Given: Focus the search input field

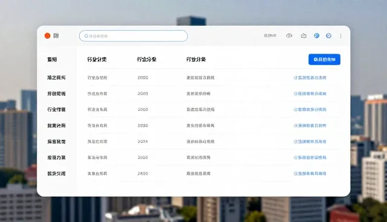Looking at the screenshot, I should [x=133, y=36].
